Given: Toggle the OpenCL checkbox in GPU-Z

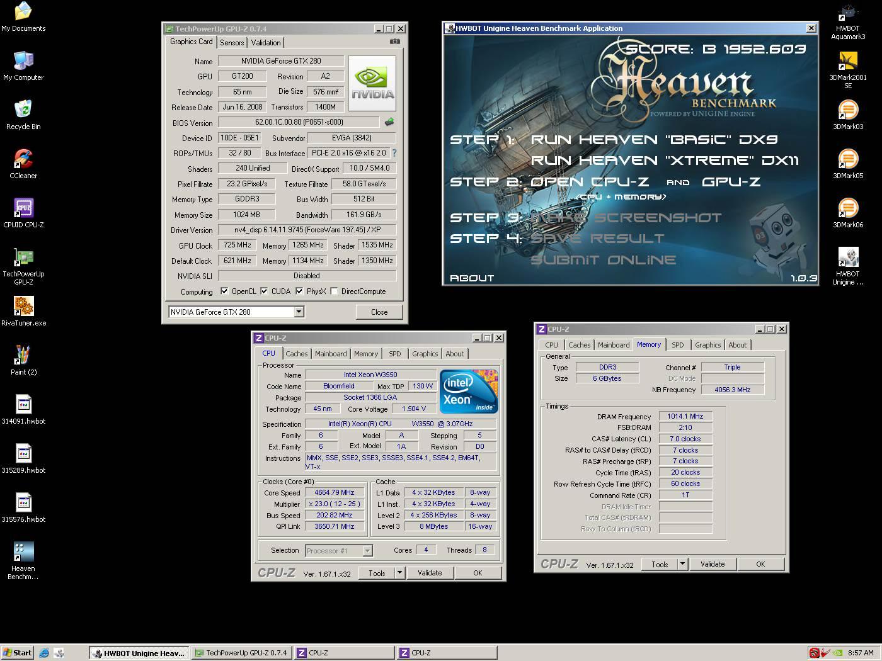Looking at the screenshot, I should (224, 291).
